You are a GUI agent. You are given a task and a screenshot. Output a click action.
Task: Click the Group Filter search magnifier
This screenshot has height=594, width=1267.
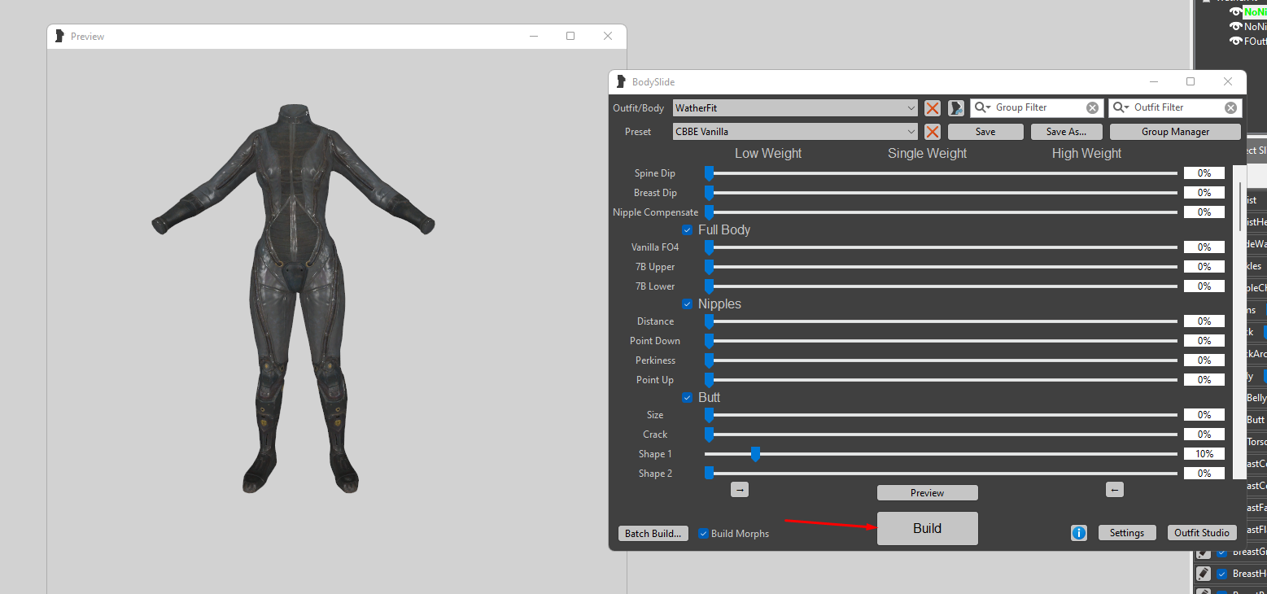(983, 107)
